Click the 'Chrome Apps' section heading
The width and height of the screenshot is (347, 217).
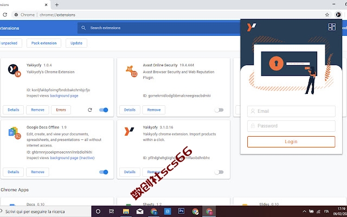[15, 190]
